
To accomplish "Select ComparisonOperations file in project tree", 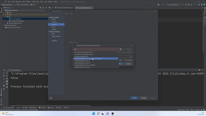I will coord(17,21).
